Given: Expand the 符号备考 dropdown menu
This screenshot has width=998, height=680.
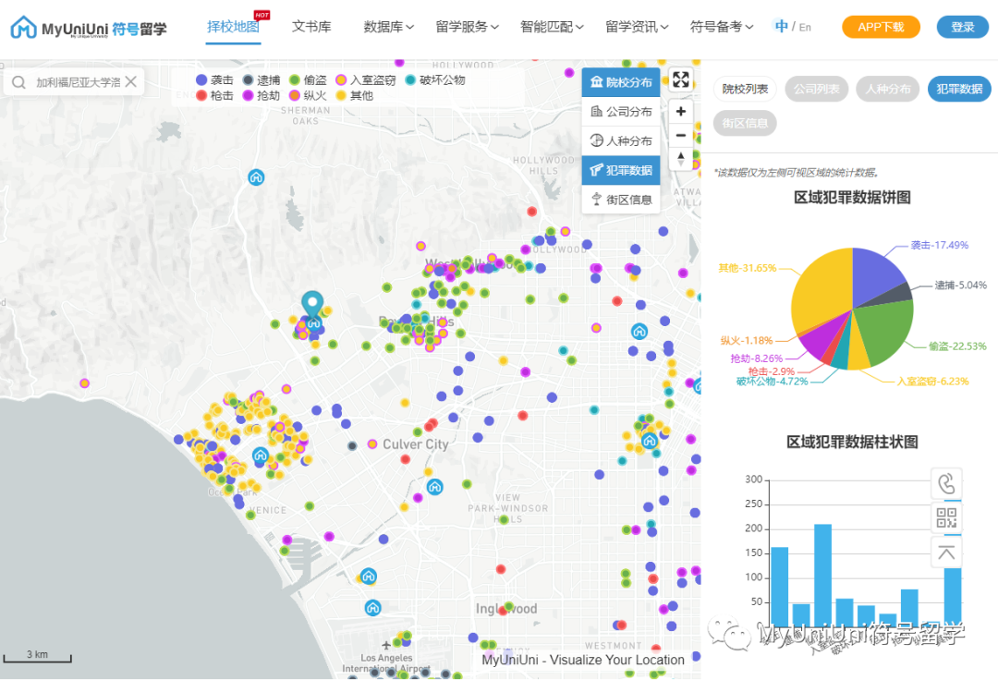Looking at the screenshot, I should point(721,27).
